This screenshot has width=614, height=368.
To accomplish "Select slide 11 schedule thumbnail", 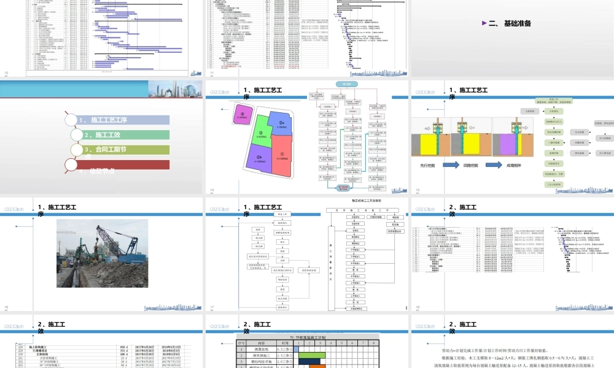I will coord(307,38).
